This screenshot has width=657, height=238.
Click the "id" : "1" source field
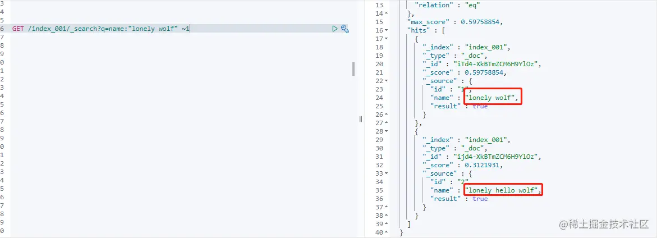click(x=451, y=89)
